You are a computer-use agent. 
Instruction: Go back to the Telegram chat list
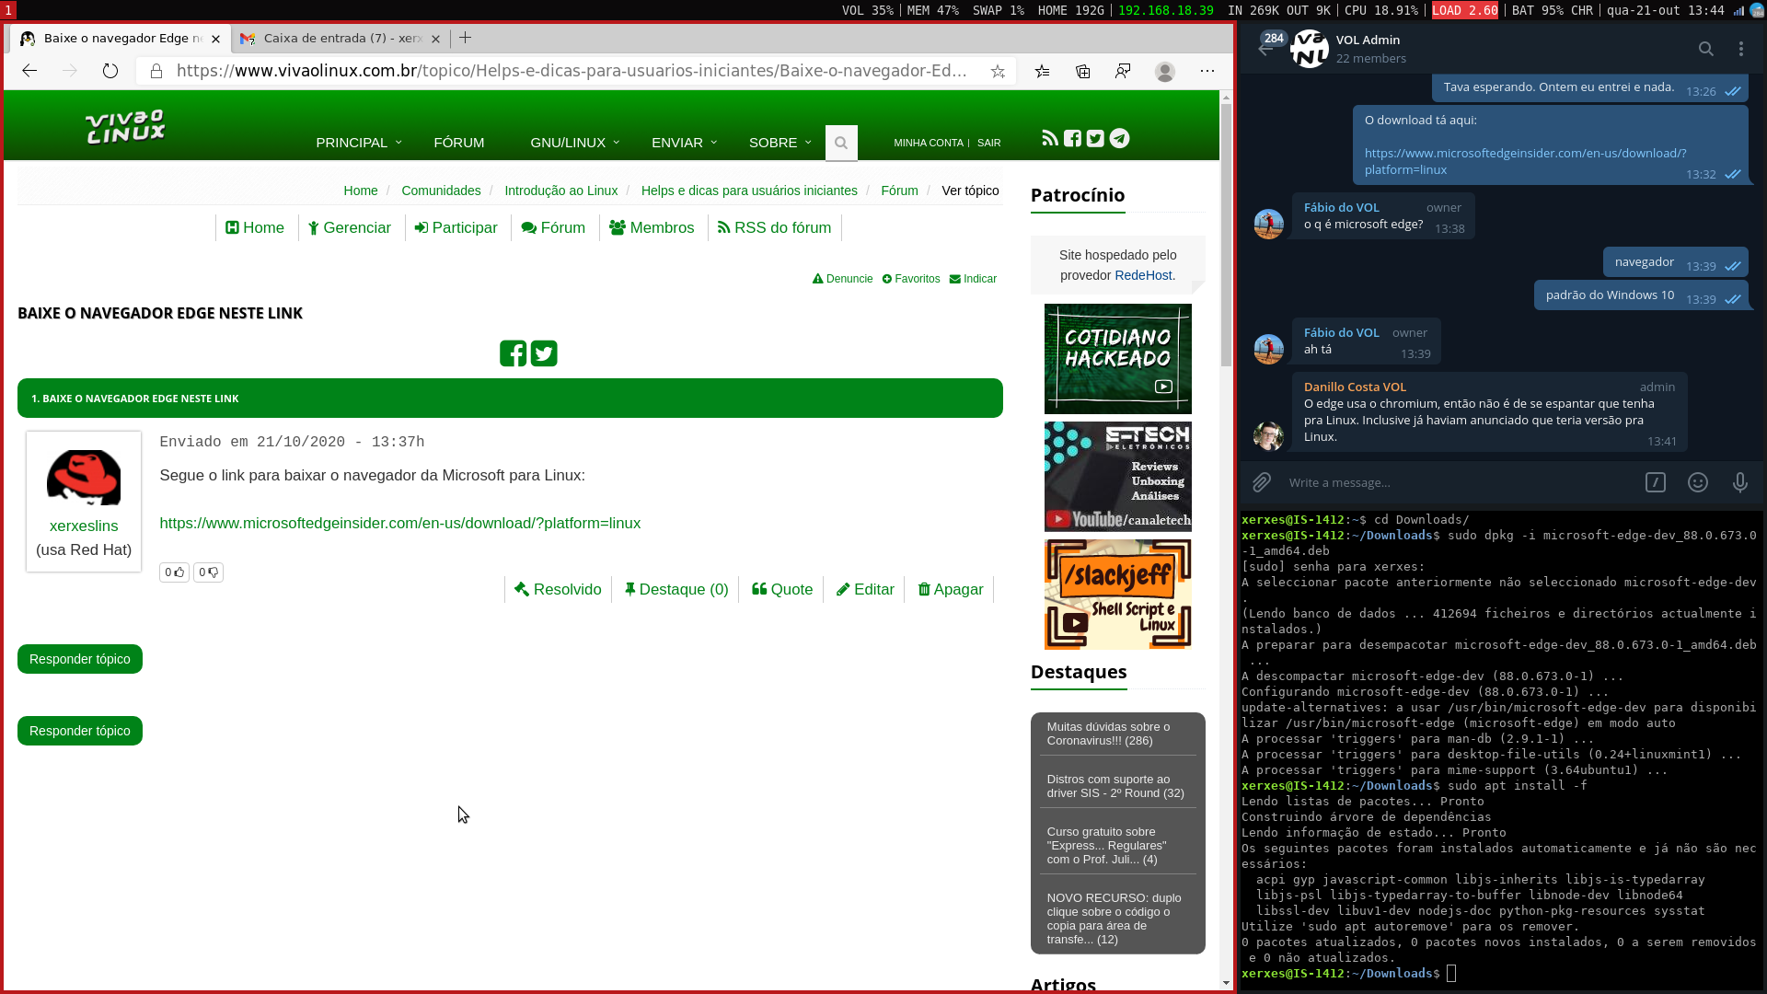pos(1266,49)
